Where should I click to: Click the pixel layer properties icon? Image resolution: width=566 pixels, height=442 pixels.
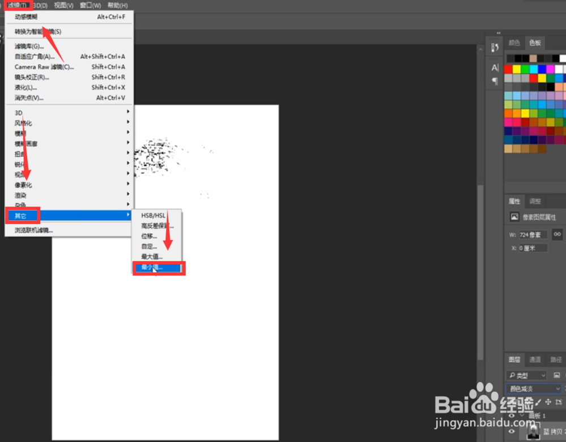click(514, 217)
